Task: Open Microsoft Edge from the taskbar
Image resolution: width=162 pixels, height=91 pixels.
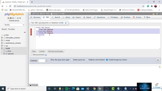Action: [x=73, y=89]
